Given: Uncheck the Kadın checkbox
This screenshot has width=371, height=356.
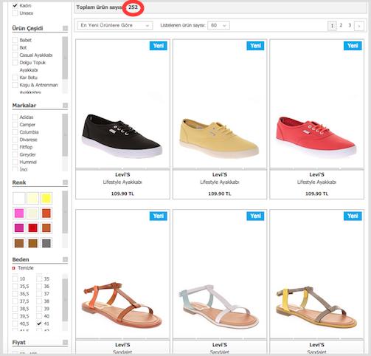Looking at the screenshot, I should click(x=15, y=5).
